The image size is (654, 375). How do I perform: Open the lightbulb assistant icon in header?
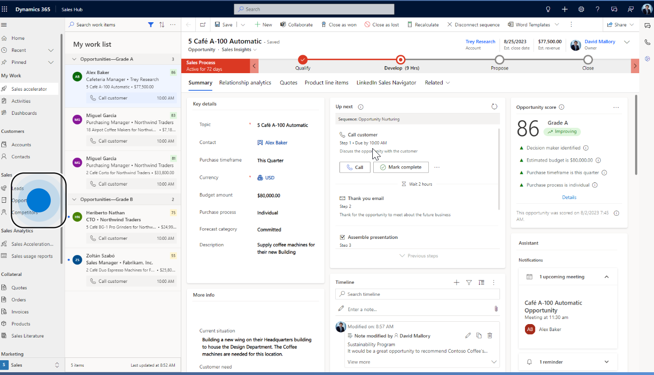click(548, 9)
